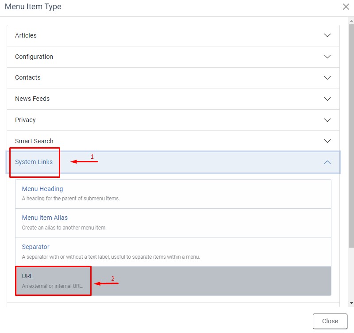The height and width of the screenshot is (333, 354).
Task: Click the Privacy row chevron icon
Action: [327, 120]
